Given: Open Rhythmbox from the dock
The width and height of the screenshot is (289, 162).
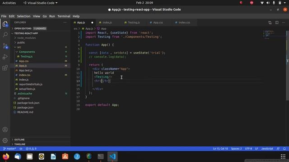Looking at the screenshot, I should [41, 157].
